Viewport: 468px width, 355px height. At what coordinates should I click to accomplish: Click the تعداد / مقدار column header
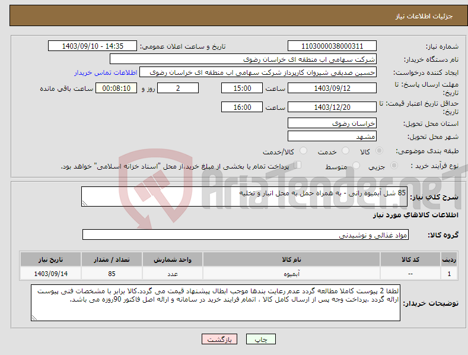(x=112, y=259)
